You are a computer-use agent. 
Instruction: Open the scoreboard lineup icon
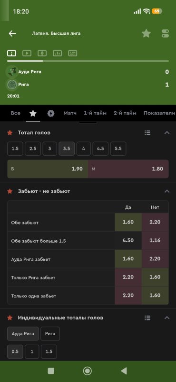pyautogui.click(x=73, y=53)
